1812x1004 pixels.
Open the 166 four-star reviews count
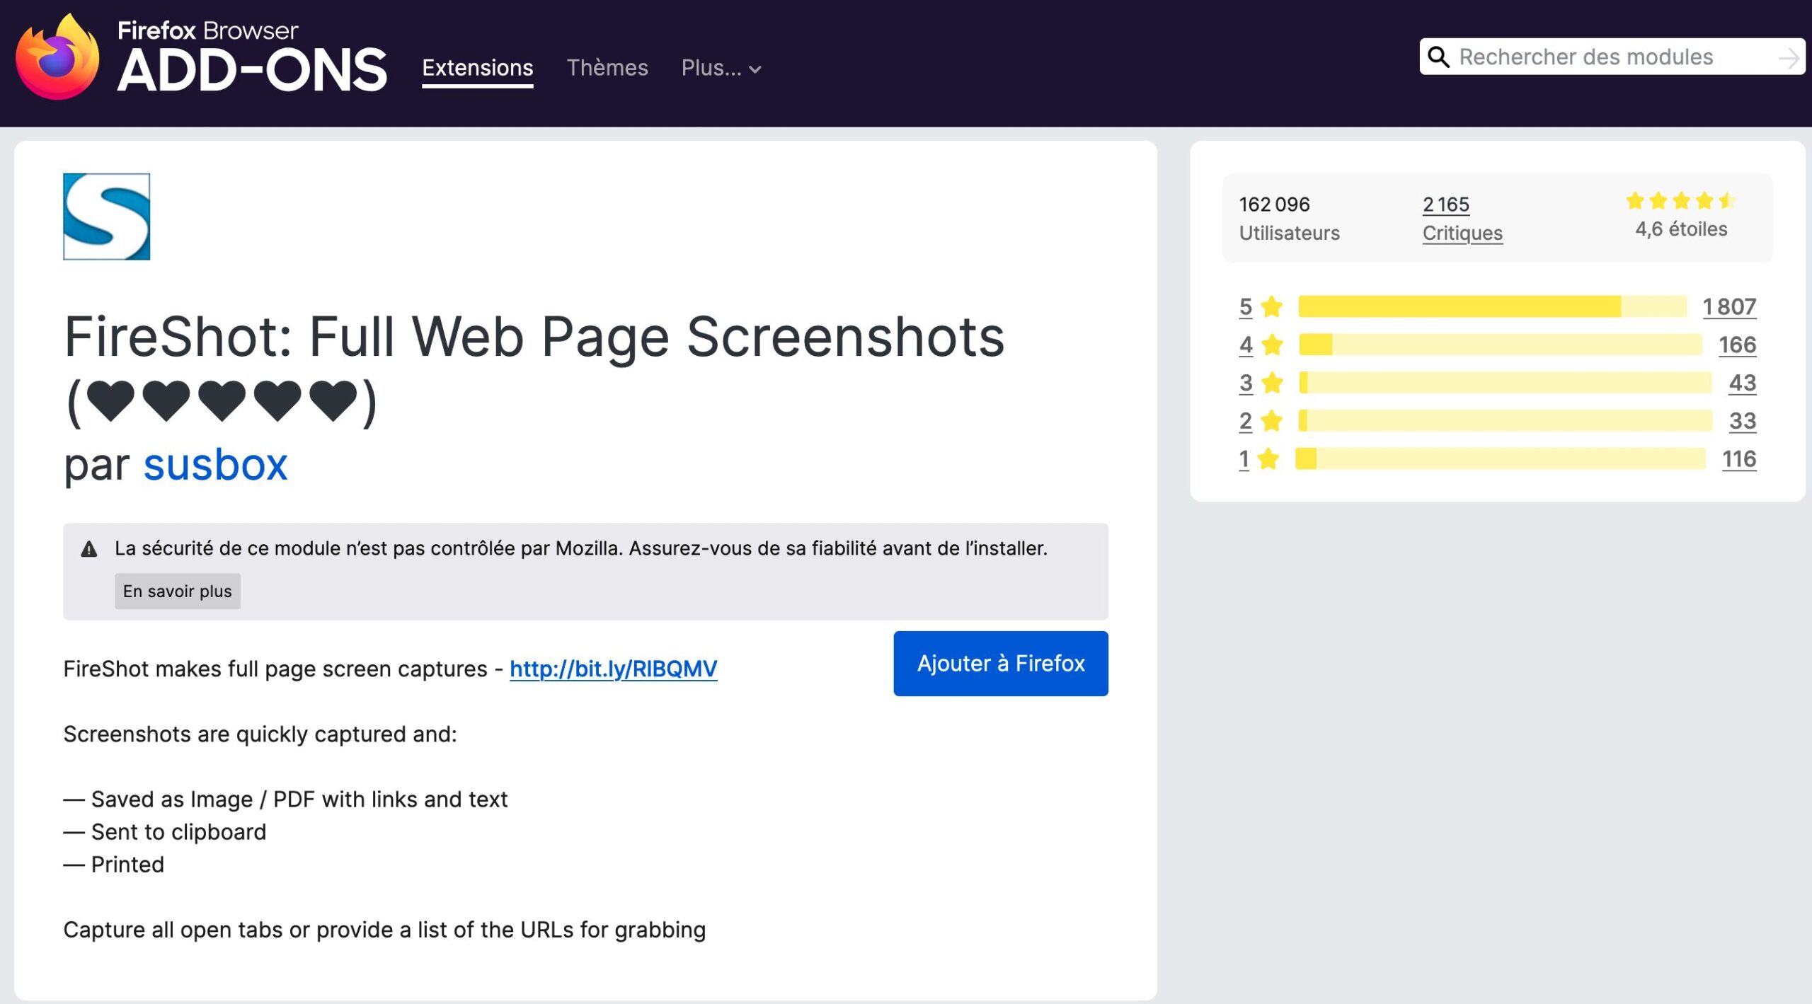[x=1738, y=345]
